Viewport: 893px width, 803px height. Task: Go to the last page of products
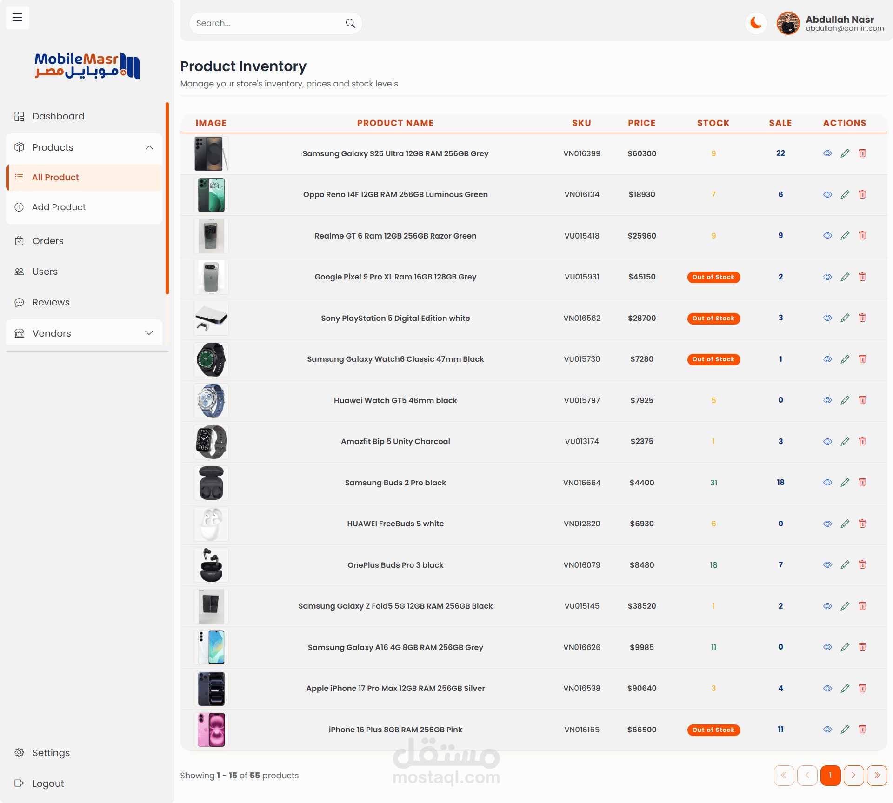877,775
